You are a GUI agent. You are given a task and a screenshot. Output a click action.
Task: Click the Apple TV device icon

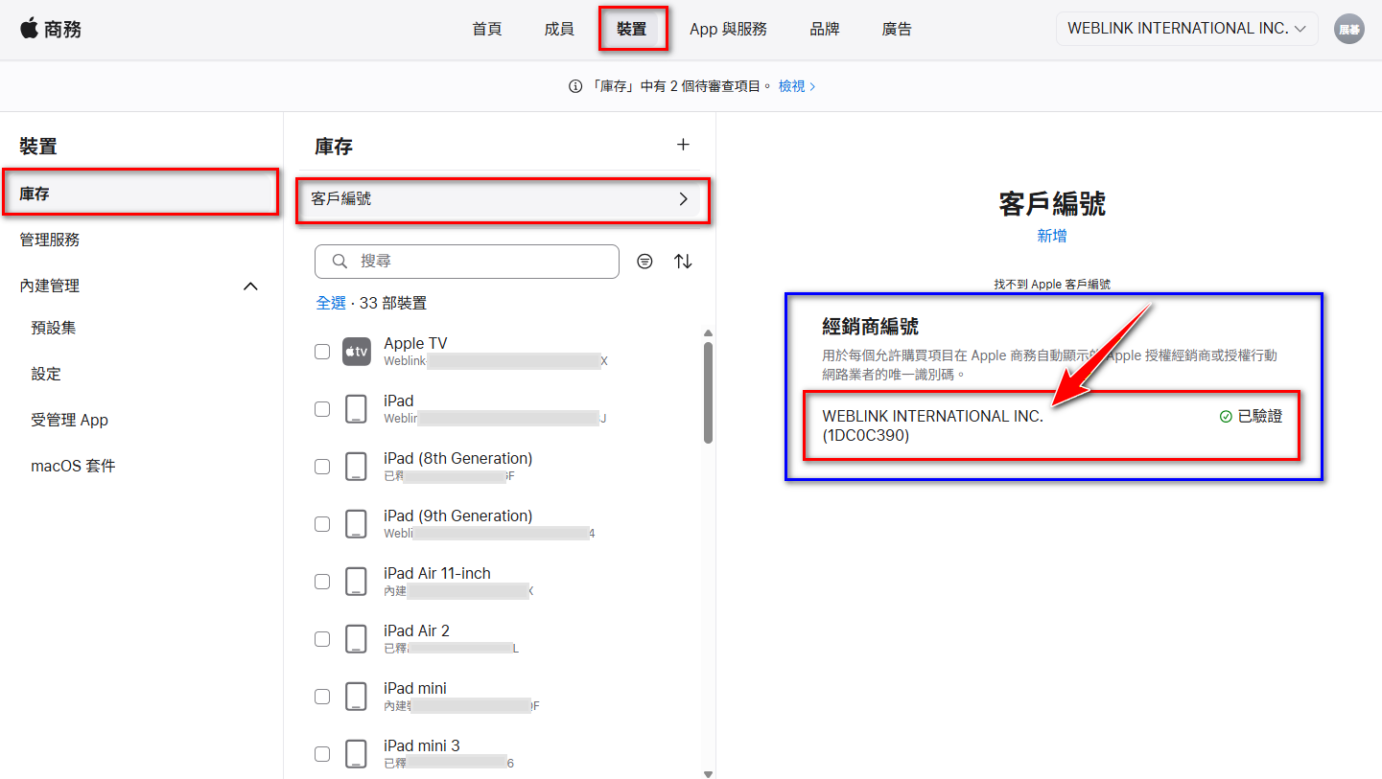click(357, 352)
